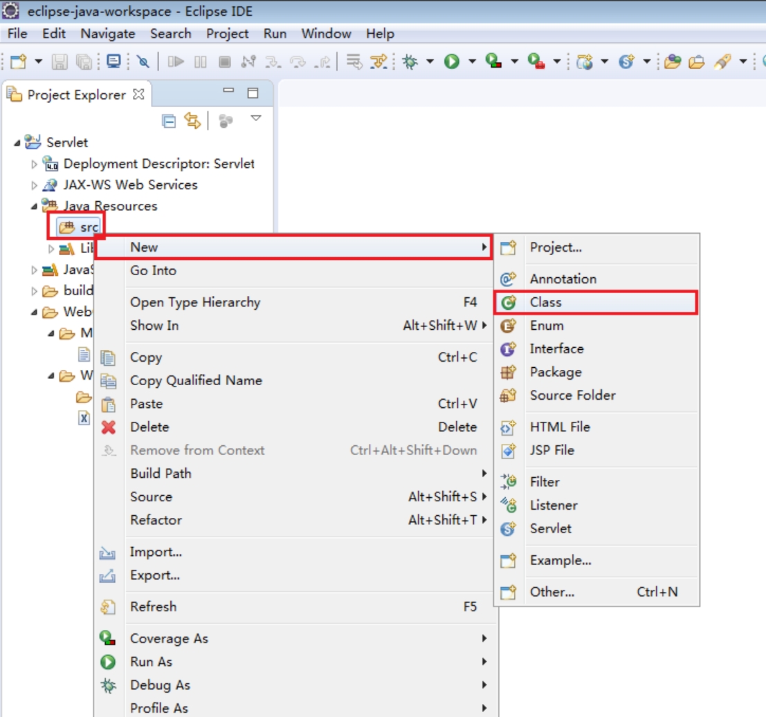
Task: Select the src folder in tree
Action: pyautogui.click(x=78, y=227)
